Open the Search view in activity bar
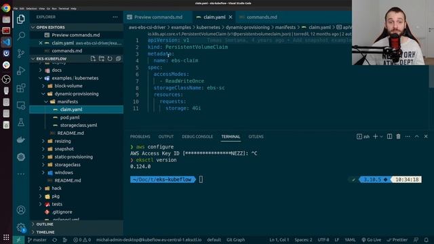The image size is (434, 244). click(x=21, y=36)
